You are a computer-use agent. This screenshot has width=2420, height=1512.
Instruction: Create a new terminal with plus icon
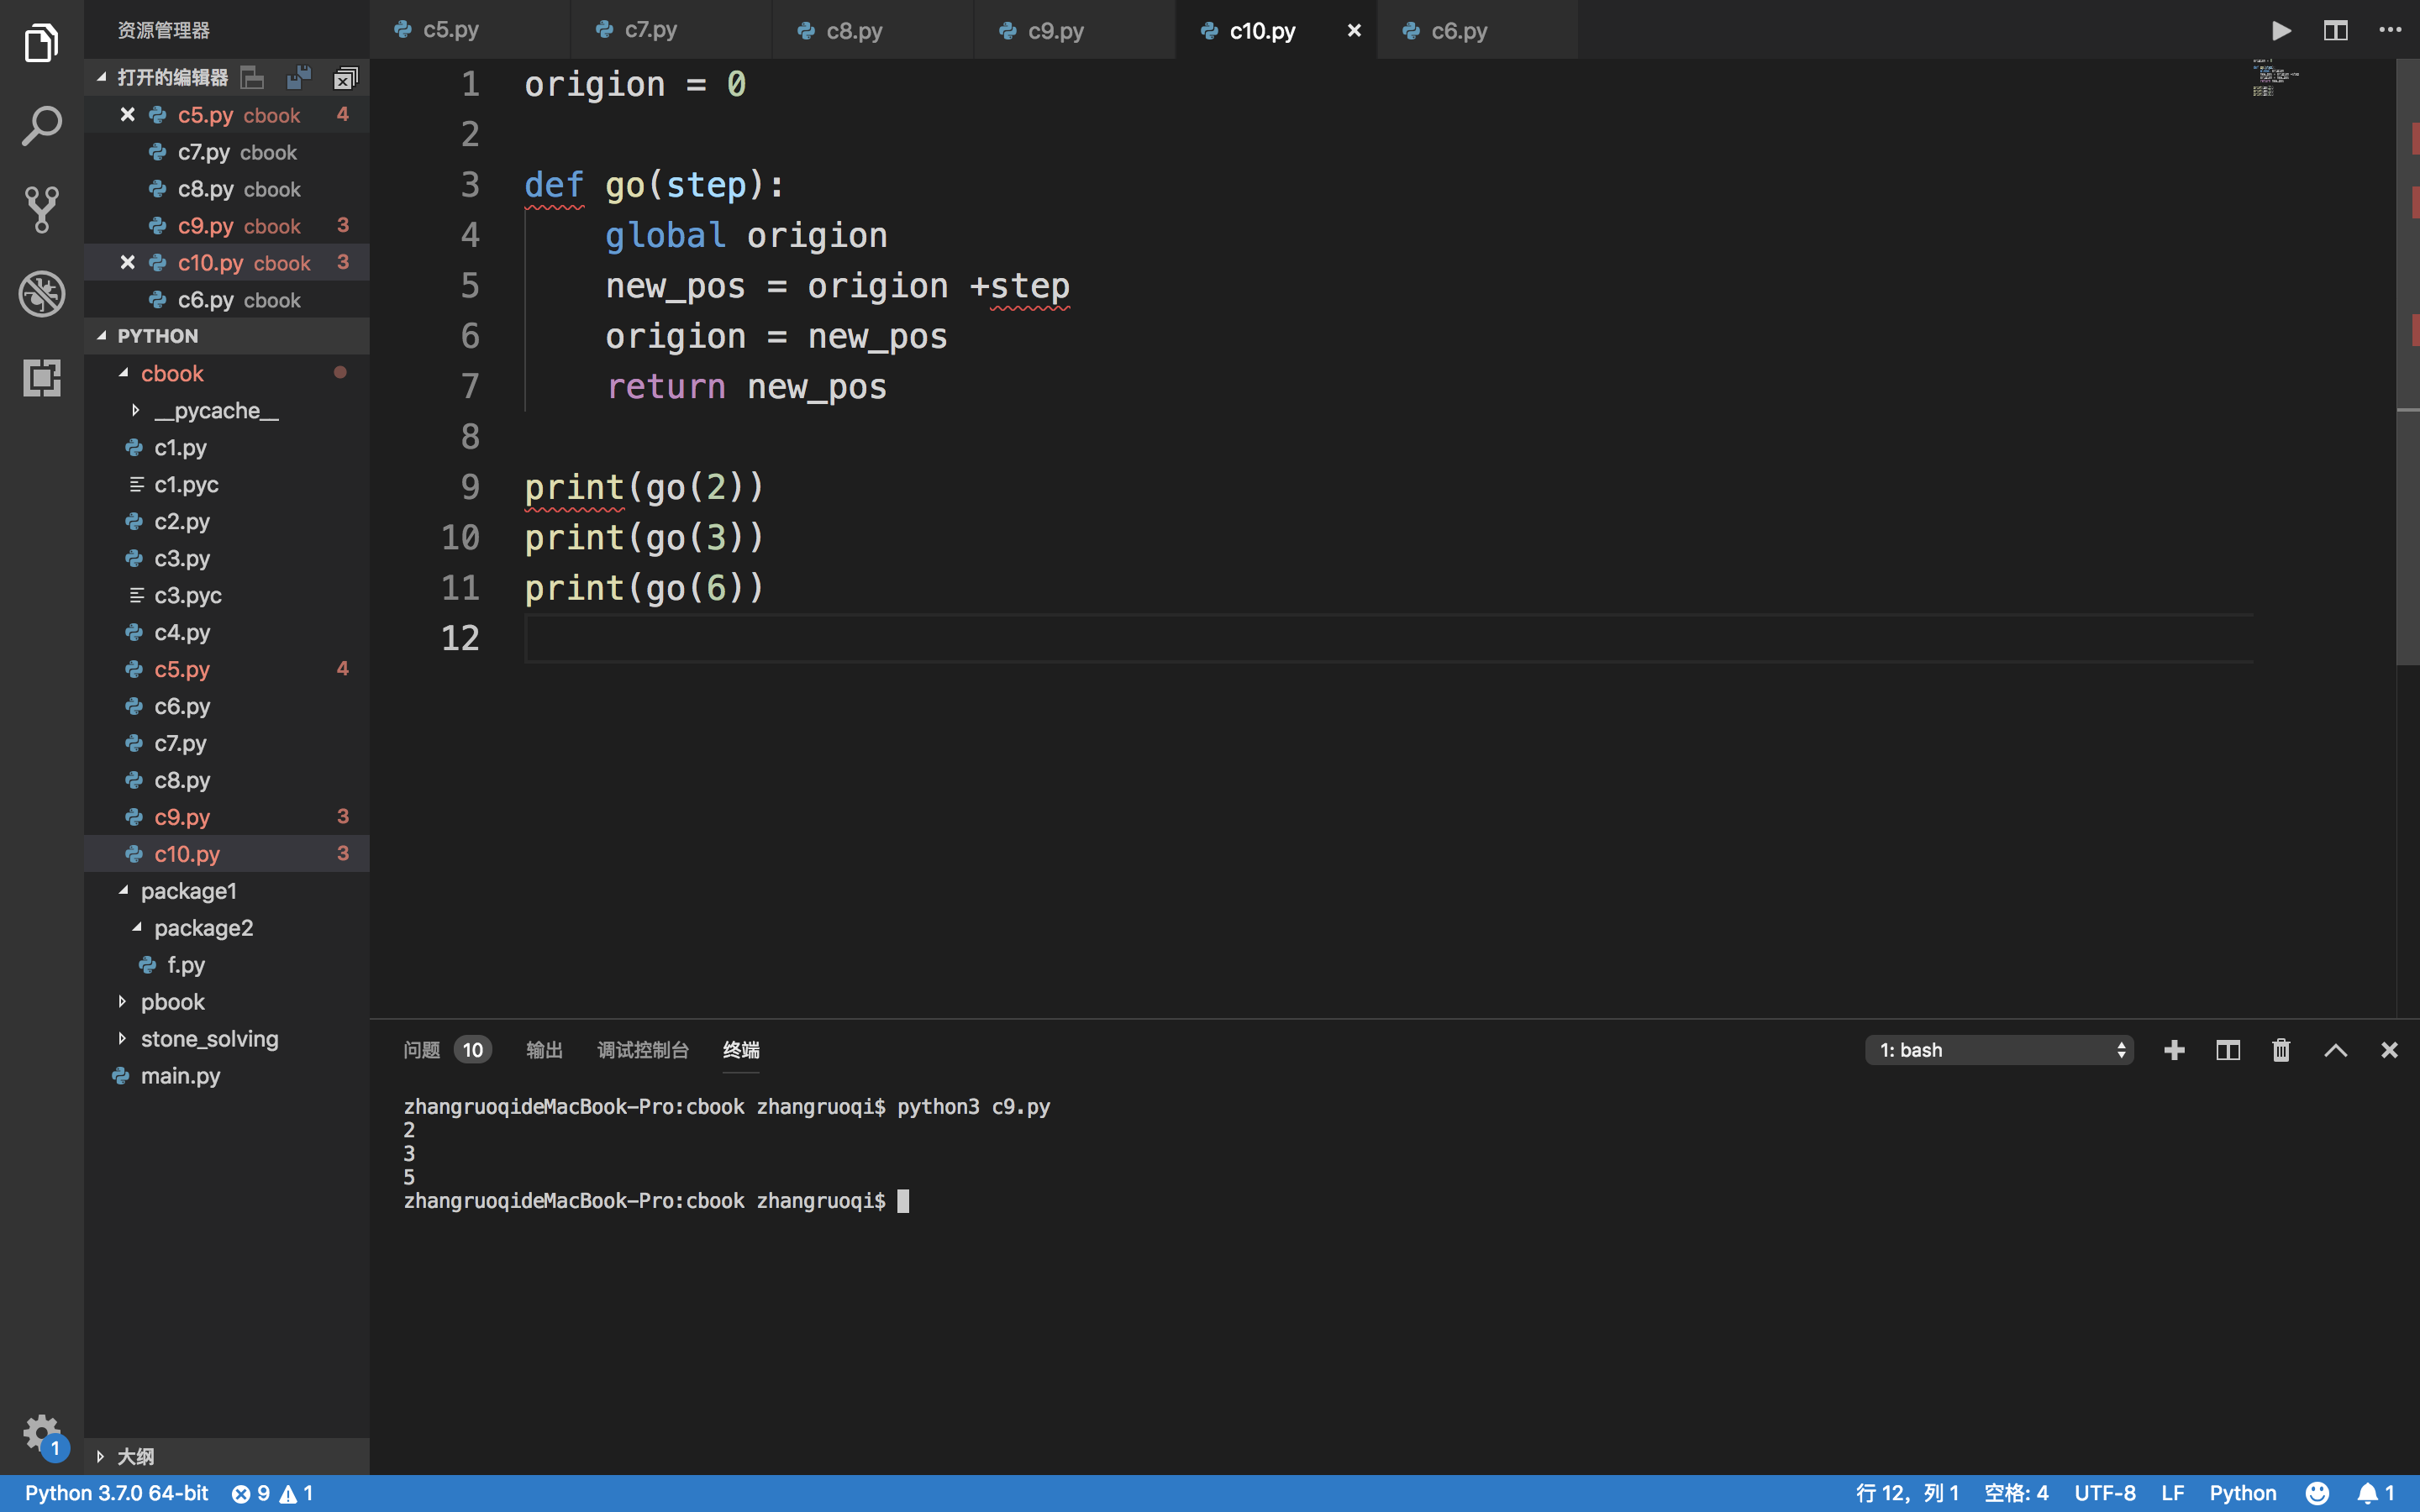[x=2174, y=1050]
